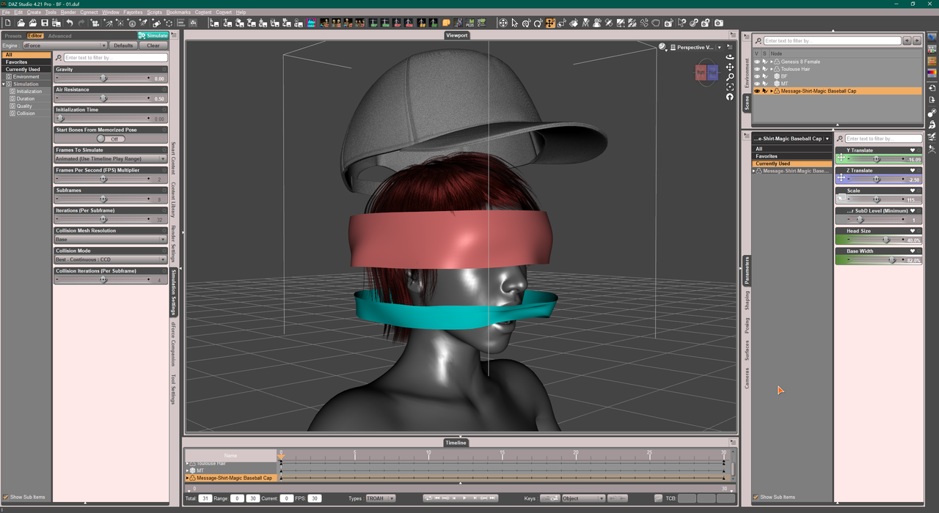Expand the Toulouse Hair node in Scene
This screenshot has height=513, width=939.
[x=772, y=69]
